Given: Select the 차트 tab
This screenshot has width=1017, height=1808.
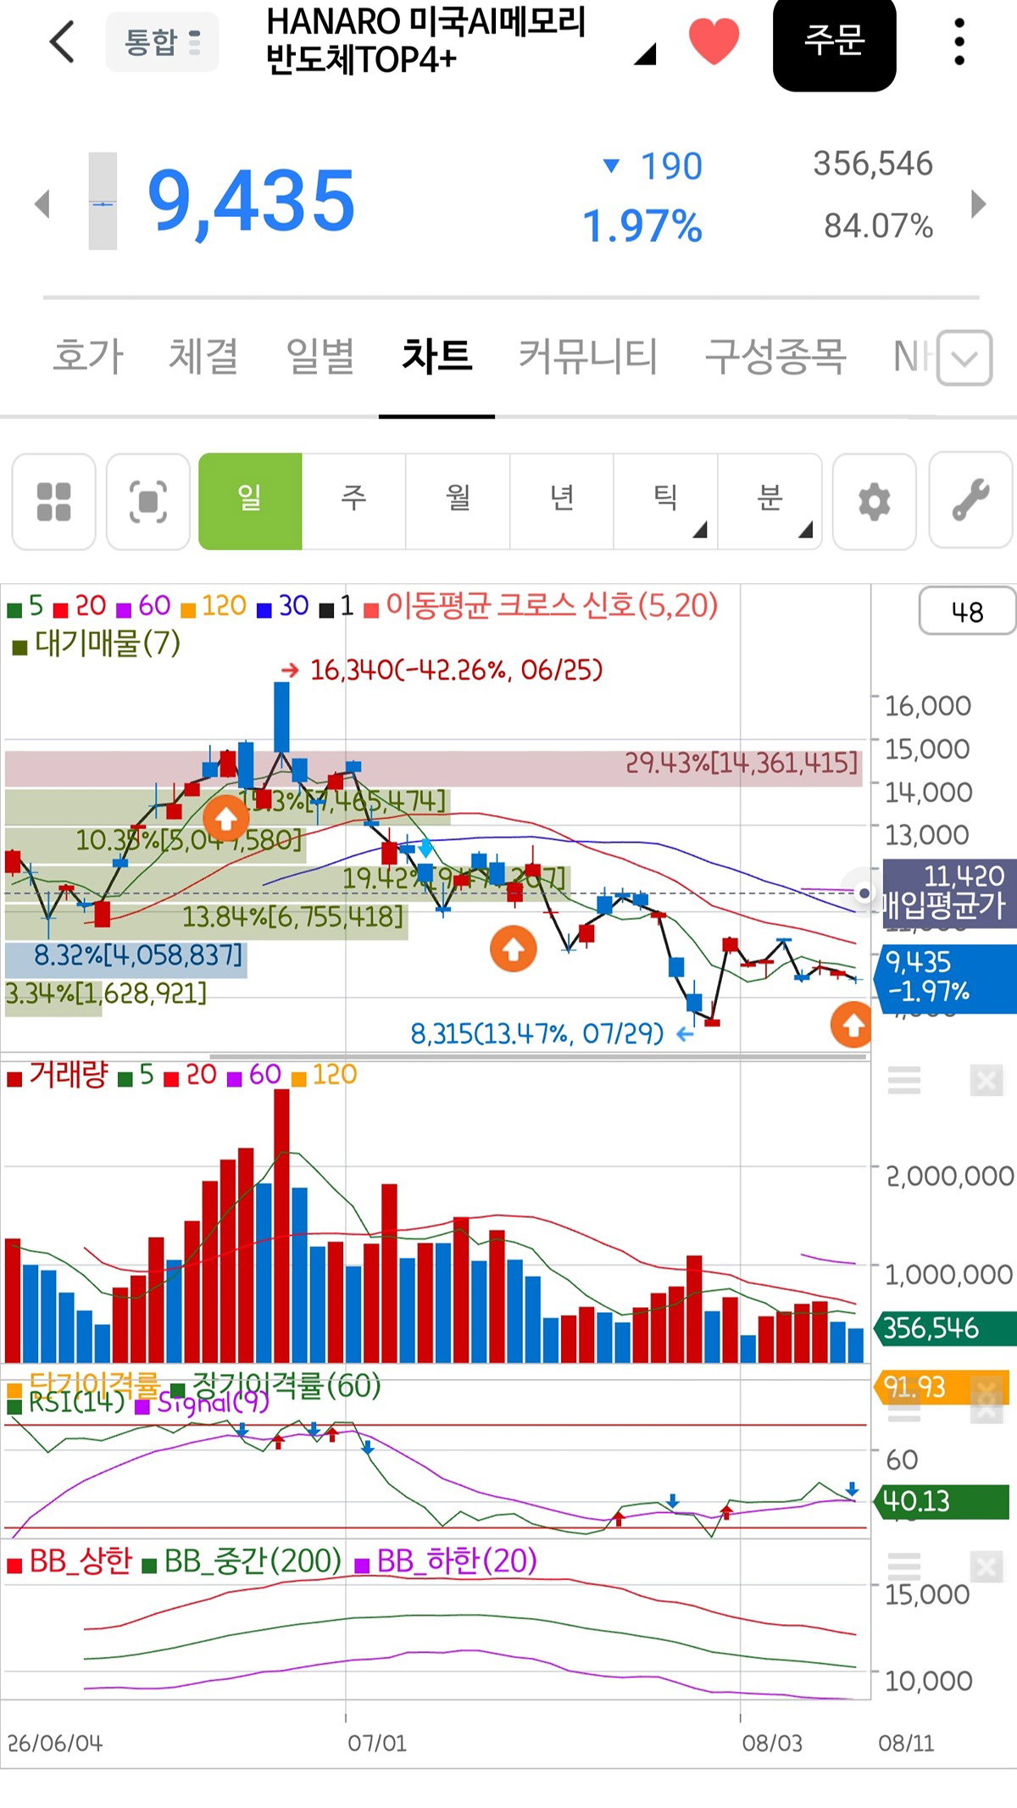Looking at the screenshot, I should [436, 355].
